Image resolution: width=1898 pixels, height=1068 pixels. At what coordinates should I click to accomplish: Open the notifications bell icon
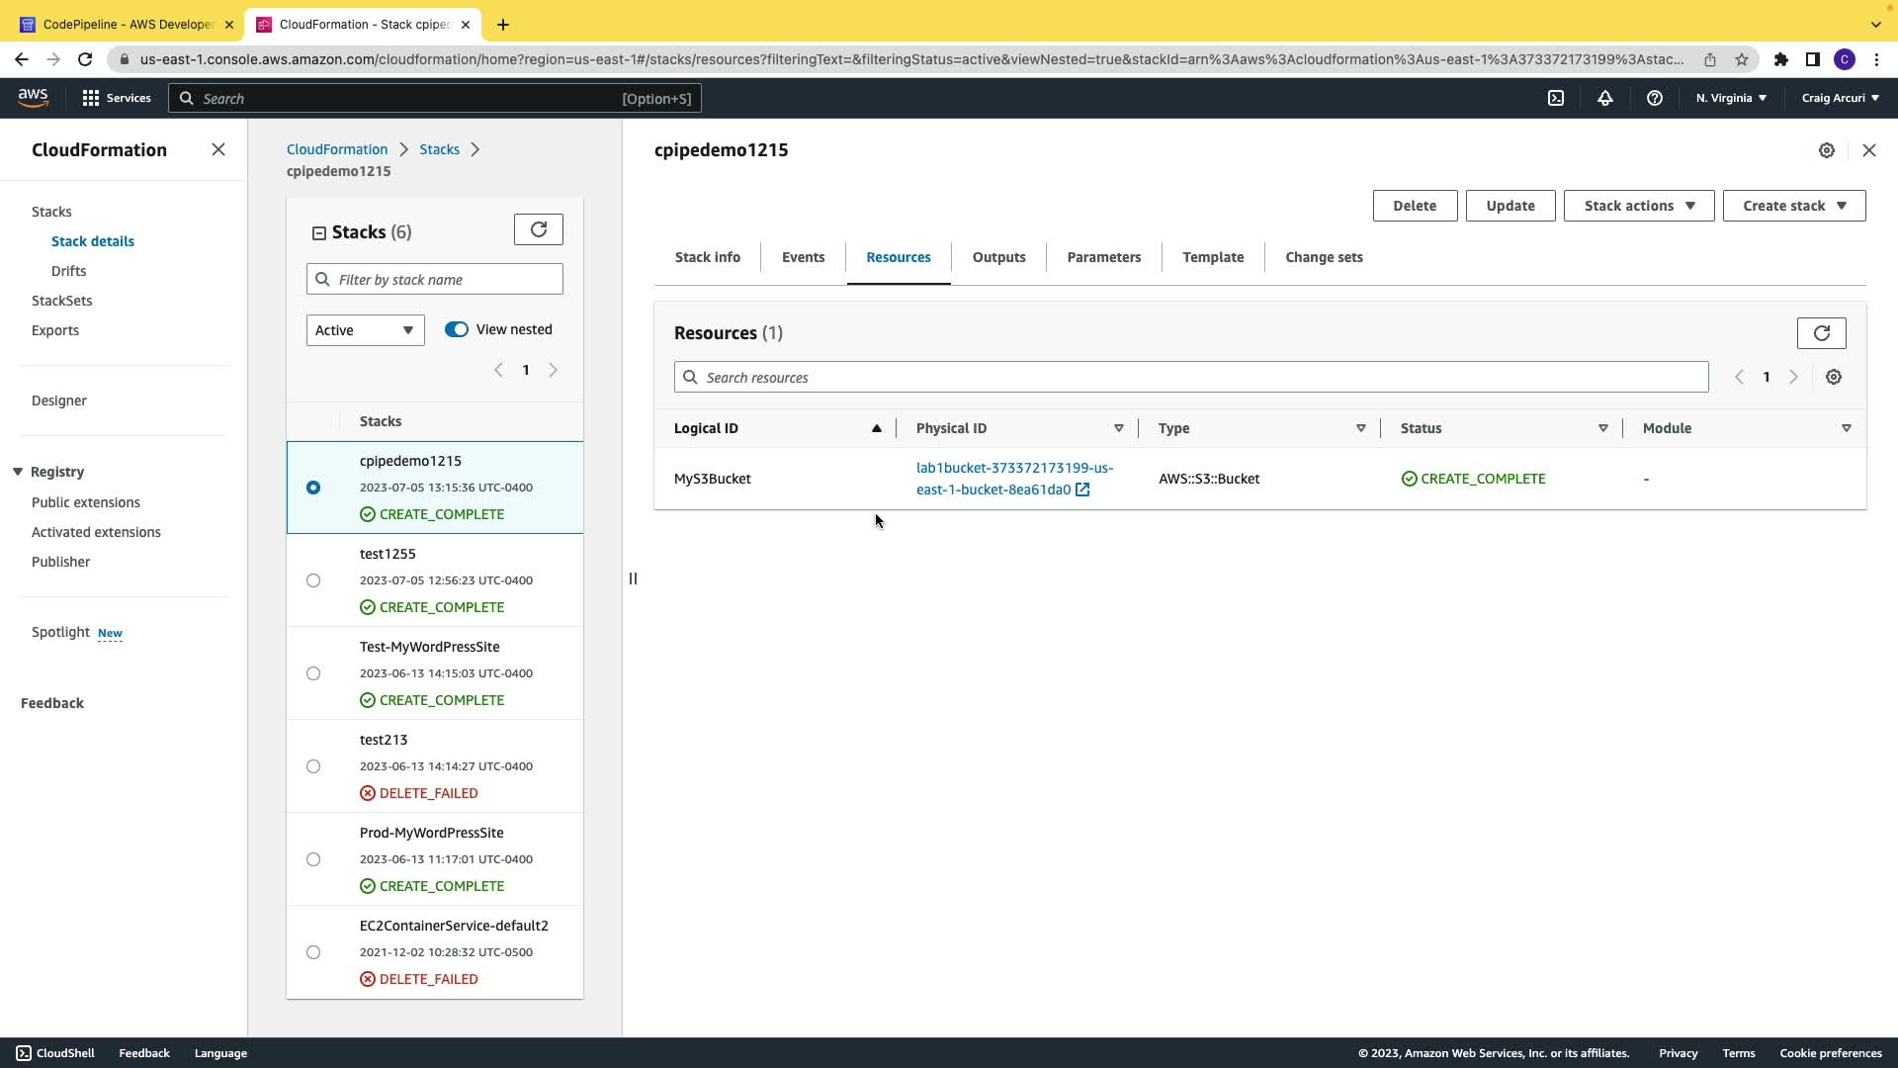(x=1605, y=98)
